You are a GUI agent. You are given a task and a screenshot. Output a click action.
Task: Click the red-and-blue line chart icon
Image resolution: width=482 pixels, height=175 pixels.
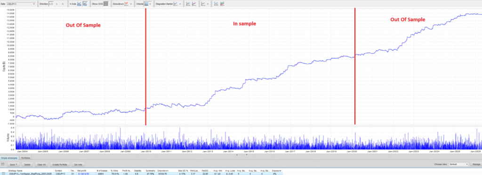[194, 4]
